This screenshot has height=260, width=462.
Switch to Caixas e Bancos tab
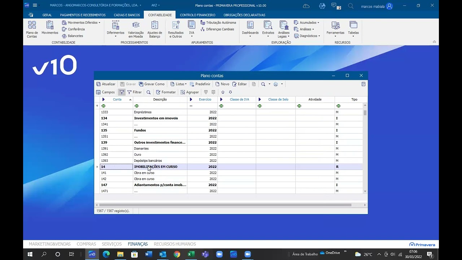(x=127, y=15)
